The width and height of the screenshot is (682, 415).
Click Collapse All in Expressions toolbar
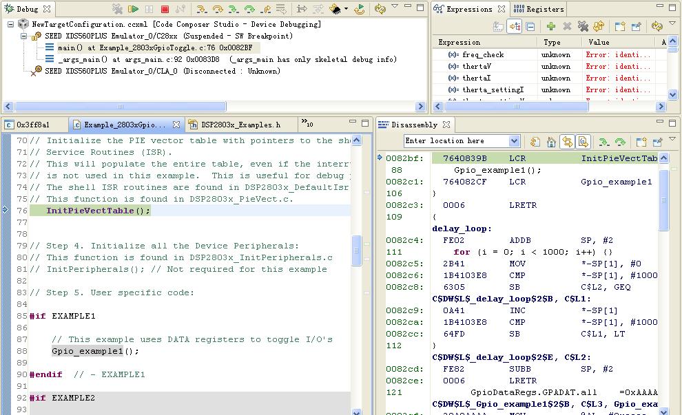(530, 27)
